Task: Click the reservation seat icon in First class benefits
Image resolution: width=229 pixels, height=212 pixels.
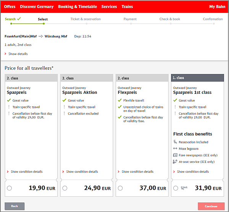Action: 175,142
